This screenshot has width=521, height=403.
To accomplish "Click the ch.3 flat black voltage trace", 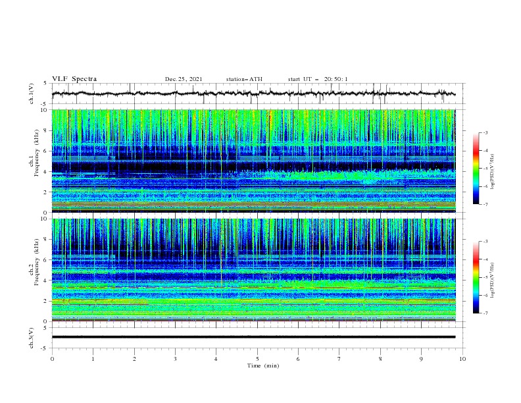I will click(253, 337).
